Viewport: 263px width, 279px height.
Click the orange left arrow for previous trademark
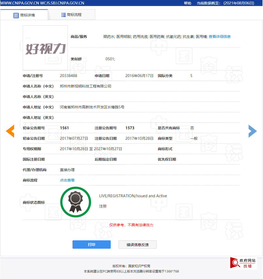[x=10, y=131]
